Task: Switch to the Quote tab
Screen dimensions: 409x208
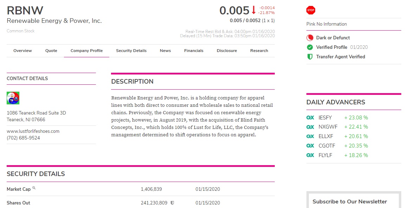Action: 51,51
